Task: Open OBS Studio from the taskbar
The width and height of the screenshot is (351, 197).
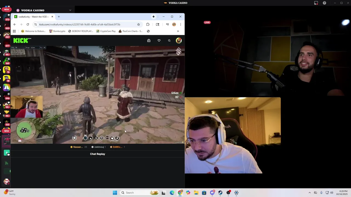Action: (x=228, y=193)
